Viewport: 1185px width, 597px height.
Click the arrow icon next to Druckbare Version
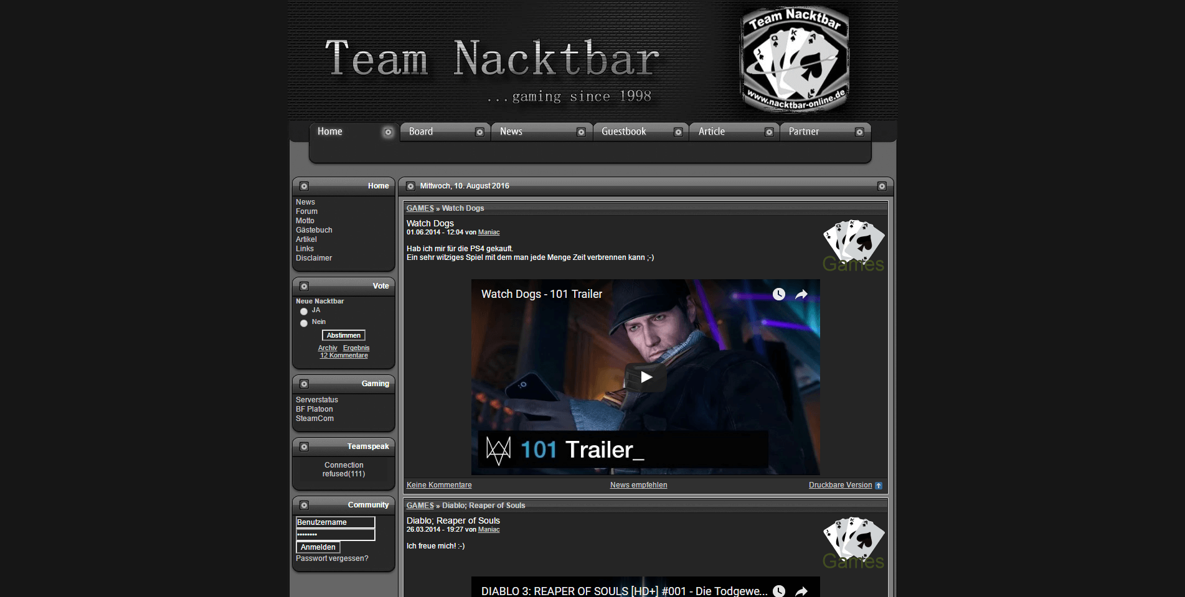click(x=879, y=485)
